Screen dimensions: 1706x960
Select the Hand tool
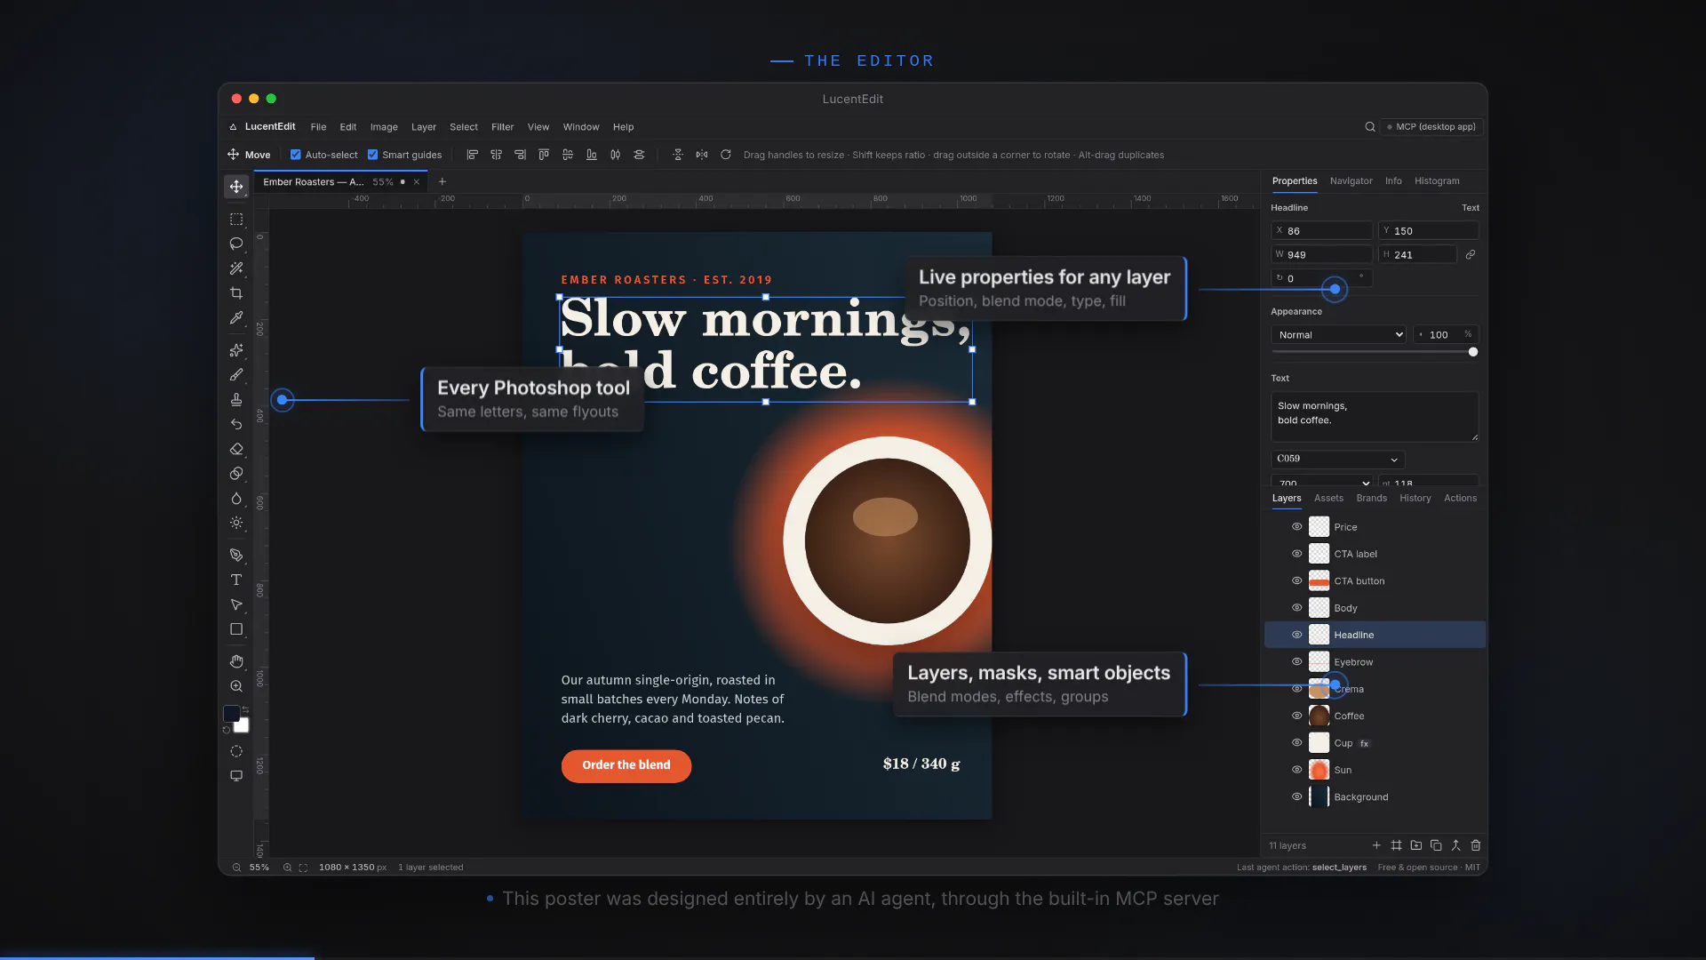click(x=236, y=661)
